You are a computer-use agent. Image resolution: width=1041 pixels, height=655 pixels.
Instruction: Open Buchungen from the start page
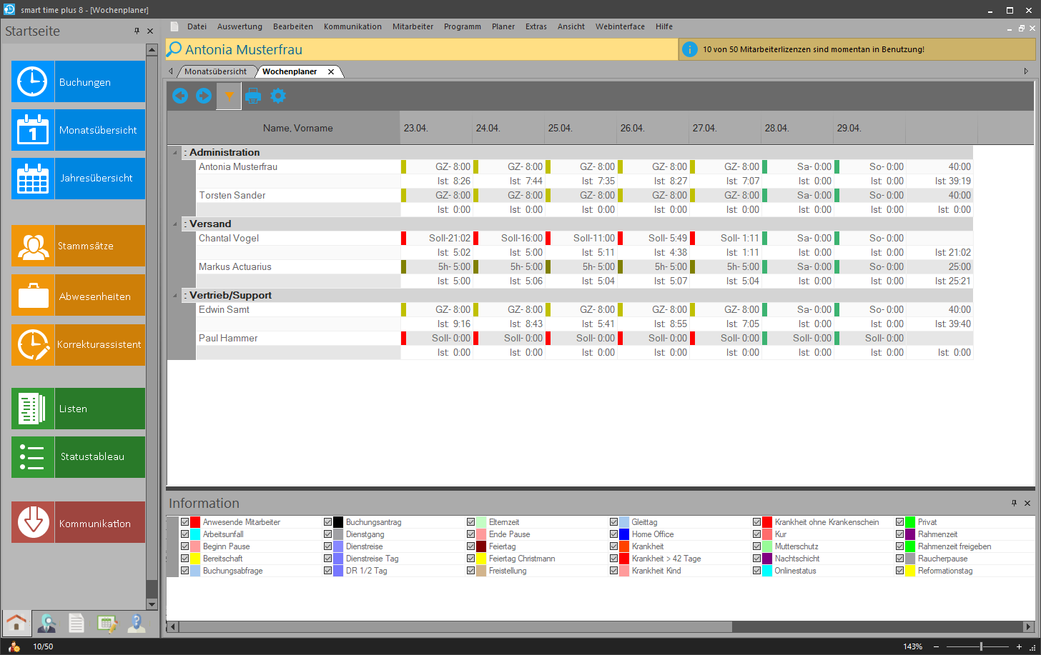coord(78,81)
